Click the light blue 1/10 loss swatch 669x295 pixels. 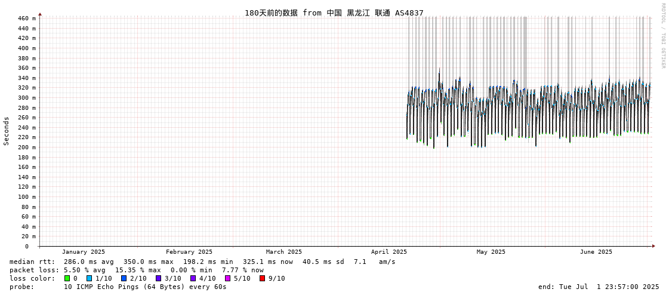coord(89,278)
